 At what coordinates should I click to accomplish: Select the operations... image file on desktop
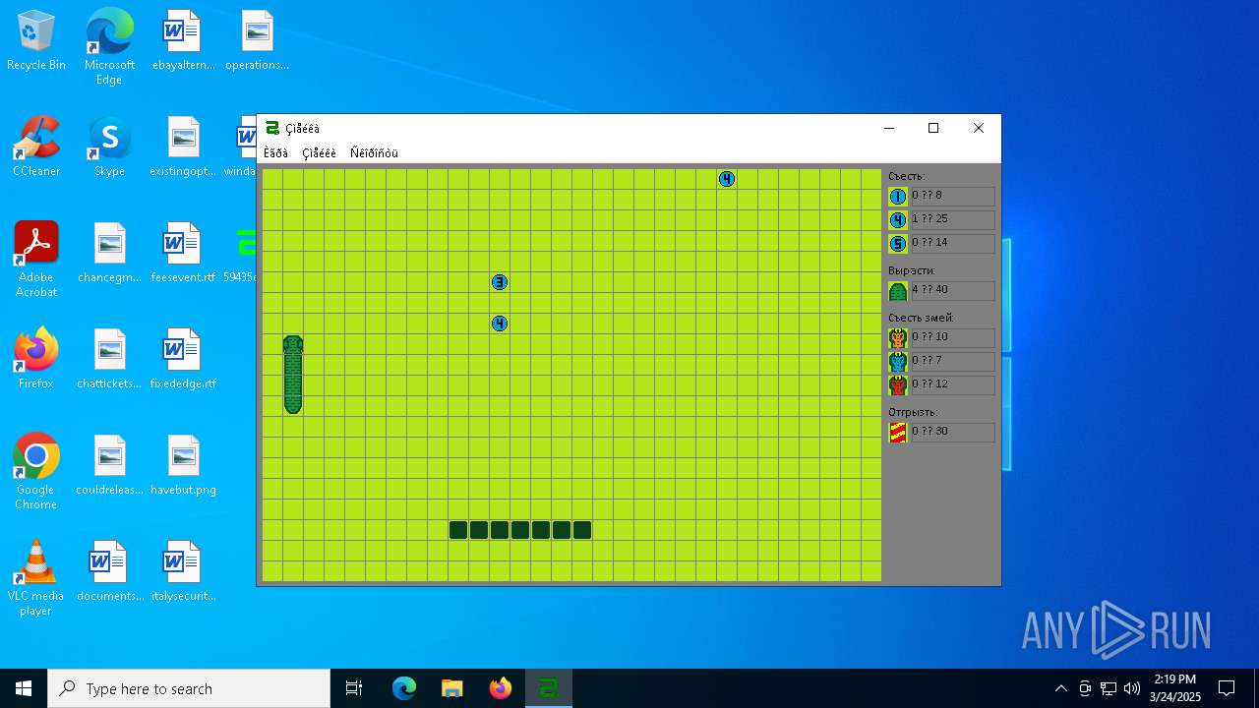[257, 41]
